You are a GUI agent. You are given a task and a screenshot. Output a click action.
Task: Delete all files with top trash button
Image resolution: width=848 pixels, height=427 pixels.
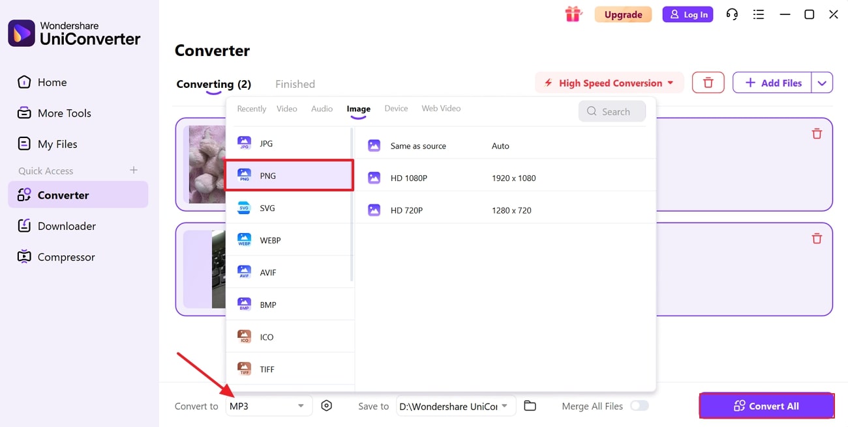pyautogui.click(x=708, y=83)
